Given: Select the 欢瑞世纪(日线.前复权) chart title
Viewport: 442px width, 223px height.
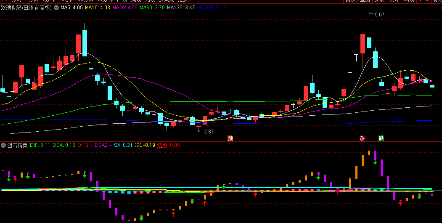Looking at the screenshot, I should pos(26,8).
